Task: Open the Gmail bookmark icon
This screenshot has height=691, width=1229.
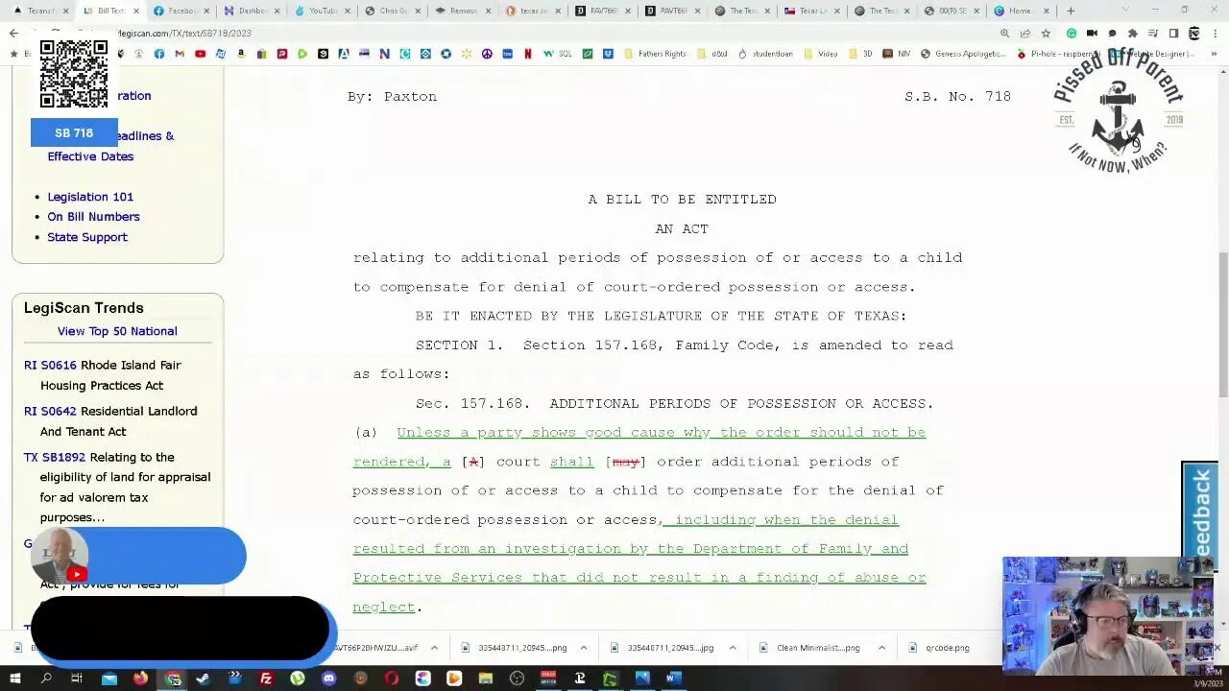Action: tap(180, 54)
